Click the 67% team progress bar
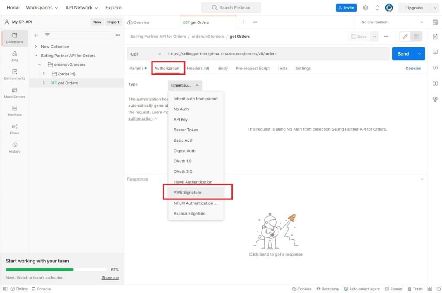Screen dimensions: 442x293 pyautogui.click(x=57, y=270)
